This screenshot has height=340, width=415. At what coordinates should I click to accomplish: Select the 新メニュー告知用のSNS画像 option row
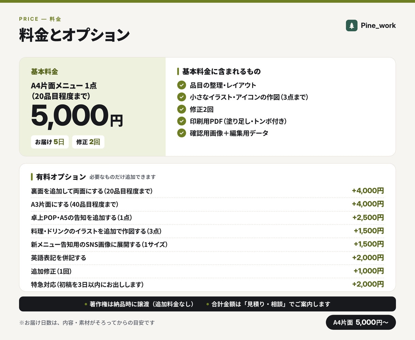coord(207,244)
